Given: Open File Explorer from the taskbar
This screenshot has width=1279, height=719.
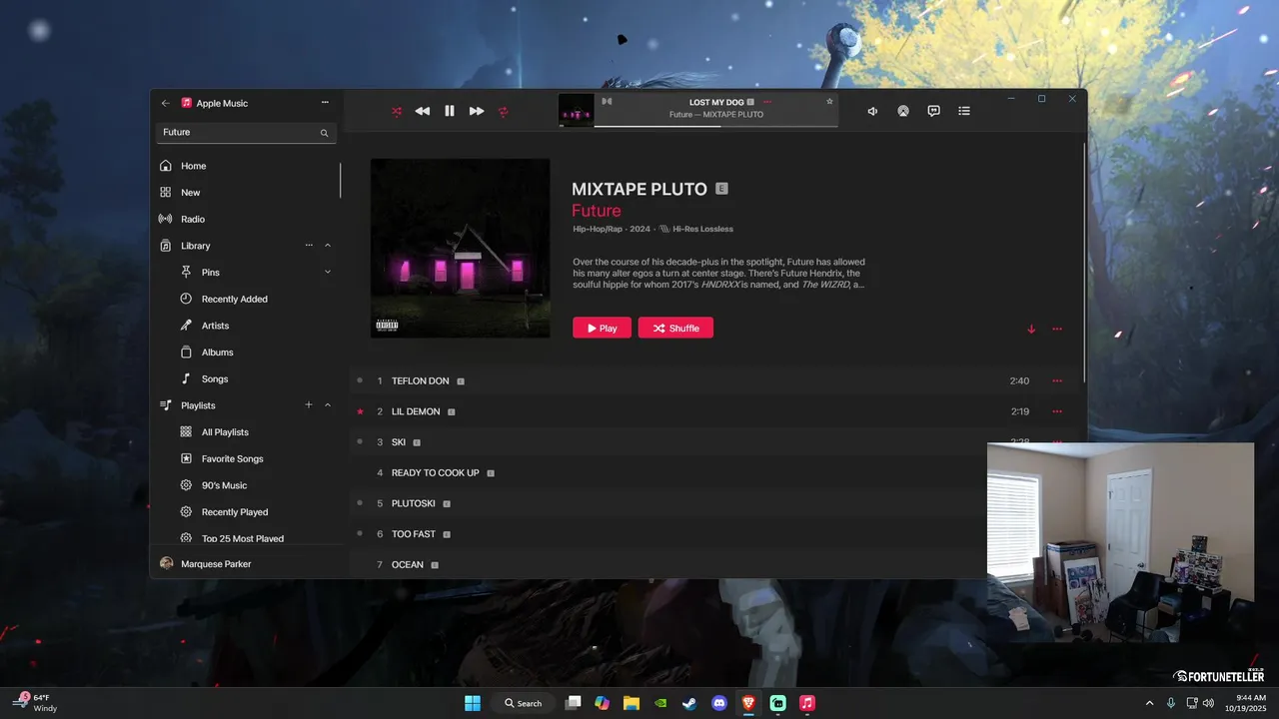Looking at the screenshot, I should point(632,703).
